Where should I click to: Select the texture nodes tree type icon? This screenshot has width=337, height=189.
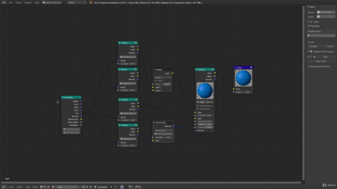(48, 187)
